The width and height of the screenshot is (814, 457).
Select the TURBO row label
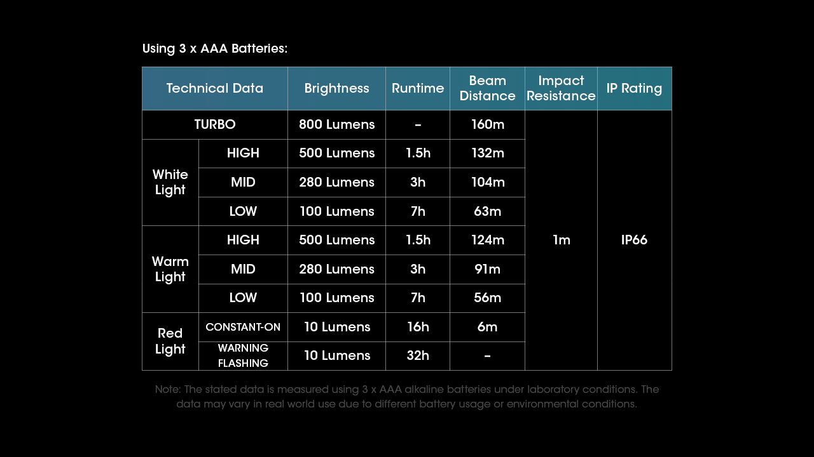[x=215, y=124]
